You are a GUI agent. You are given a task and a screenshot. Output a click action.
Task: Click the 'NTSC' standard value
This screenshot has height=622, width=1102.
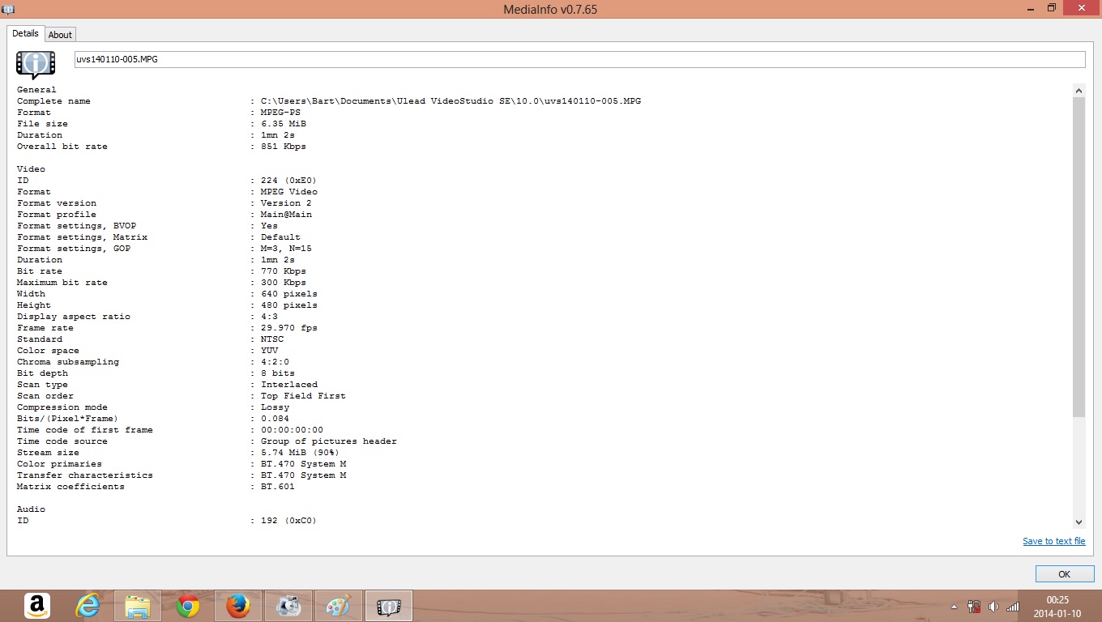click(272, 339)
